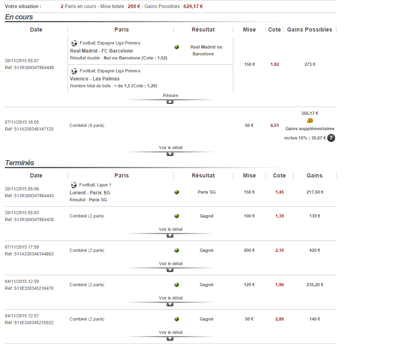The height and width of the screenshot is (344, 412).
Task: Click reference 511R300347864426
Action: point(34,219)
